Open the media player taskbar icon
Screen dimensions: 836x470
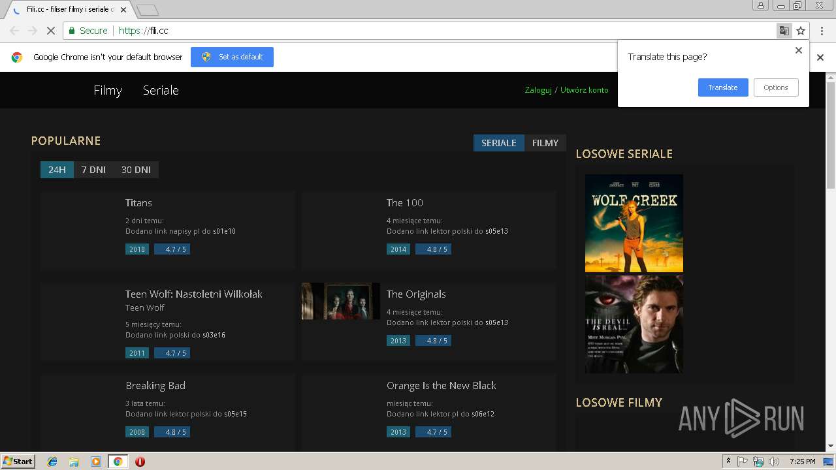tap(96, 462)
